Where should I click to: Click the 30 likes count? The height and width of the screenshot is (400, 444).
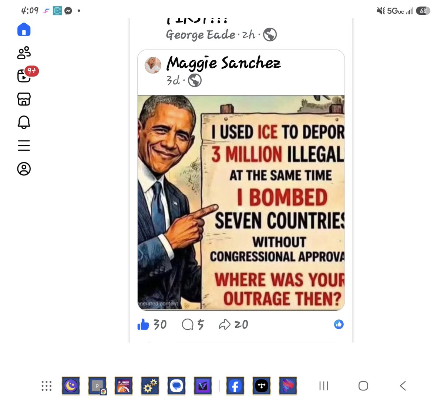160,325
